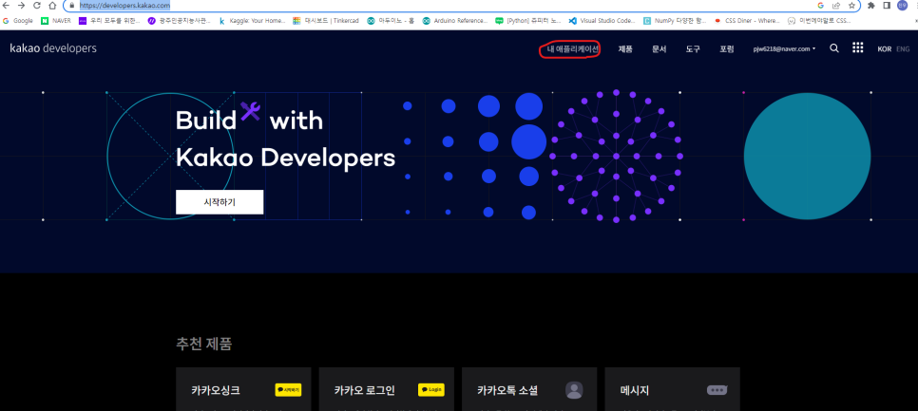Go back with the browser back arrow
Image resolution: width=918 pixels, height=411 pixels.
(x=7, y=6)
